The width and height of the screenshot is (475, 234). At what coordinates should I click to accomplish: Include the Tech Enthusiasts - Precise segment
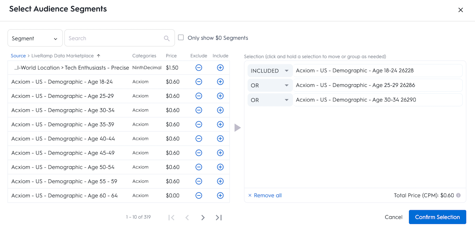[220, 68]
